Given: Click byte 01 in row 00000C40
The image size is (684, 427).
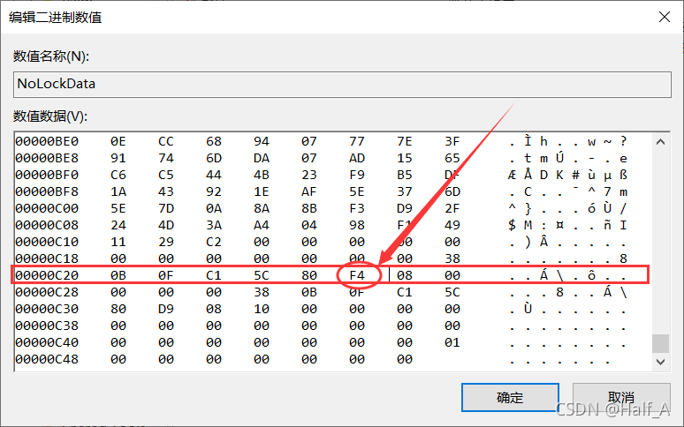Looking at the screenshot, I should 452,343.
